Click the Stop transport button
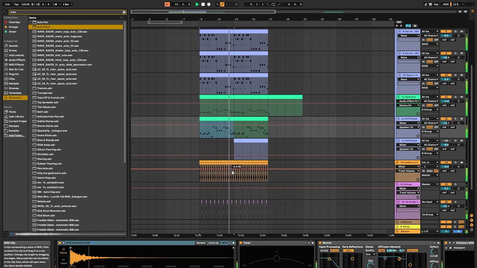Screen dimensions: 477x268 [203, 4]
